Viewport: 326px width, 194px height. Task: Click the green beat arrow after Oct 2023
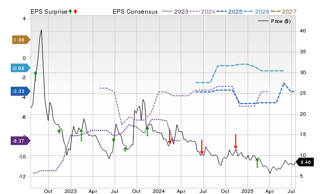click(x=147, y=132)
